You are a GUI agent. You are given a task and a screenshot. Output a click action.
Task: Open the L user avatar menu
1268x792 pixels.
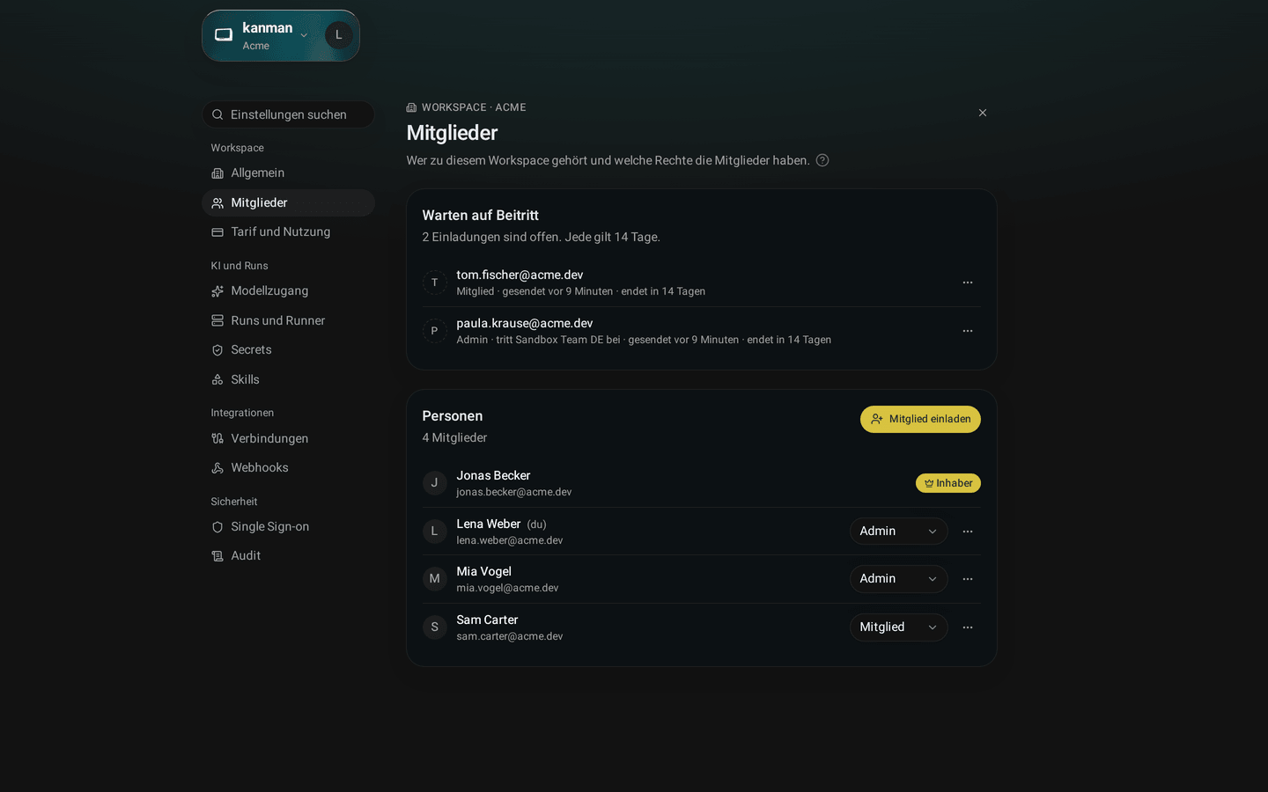coord(339,35)
